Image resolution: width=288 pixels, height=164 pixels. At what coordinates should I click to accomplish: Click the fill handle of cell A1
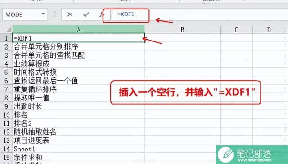(x=144, y=42)
